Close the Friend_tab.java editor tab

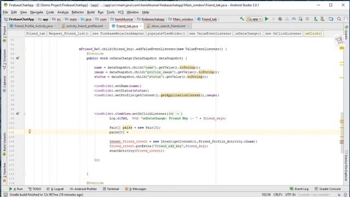click(x=141, y=26)
